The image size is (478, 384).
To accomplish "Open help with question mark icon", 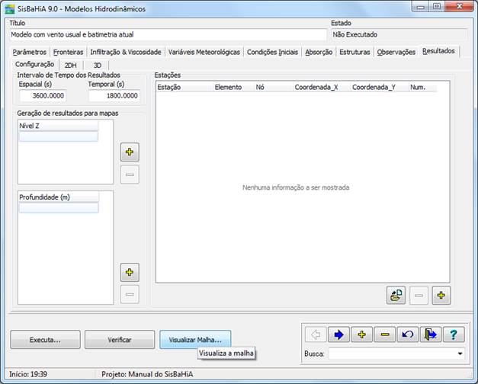I will point(454,334).
